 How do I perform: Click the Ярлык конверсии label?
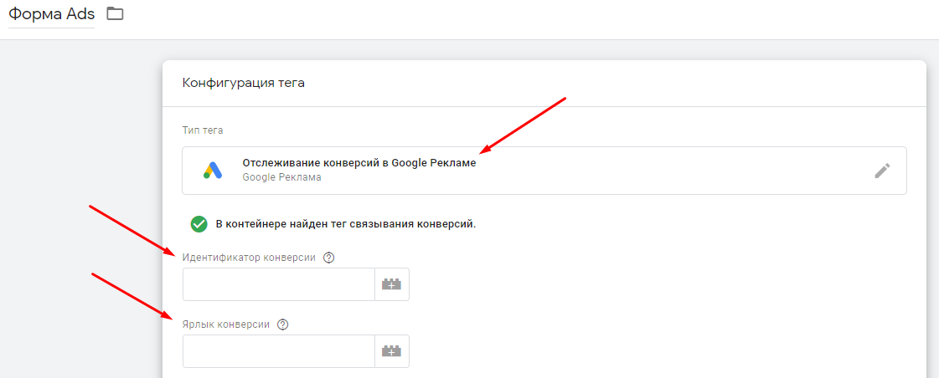(x=226, y=324)
